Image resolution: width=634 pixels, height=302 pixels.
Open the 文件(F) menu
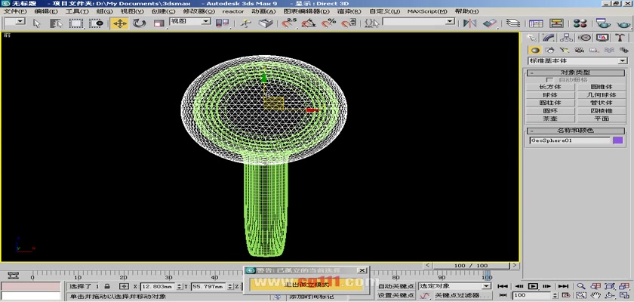(x=15, y=11)
